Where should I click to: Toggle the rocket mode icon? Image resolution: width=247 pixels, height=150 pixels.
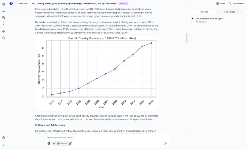click(70, 143)
